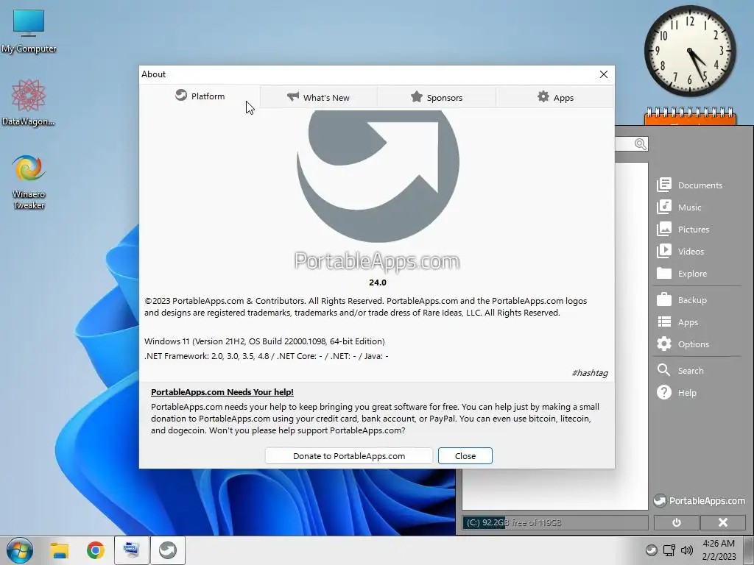Click the PortableApps system tray icon
Image resolution: width=754 pixels, height=565 pixels.
(x=651, y=550)
